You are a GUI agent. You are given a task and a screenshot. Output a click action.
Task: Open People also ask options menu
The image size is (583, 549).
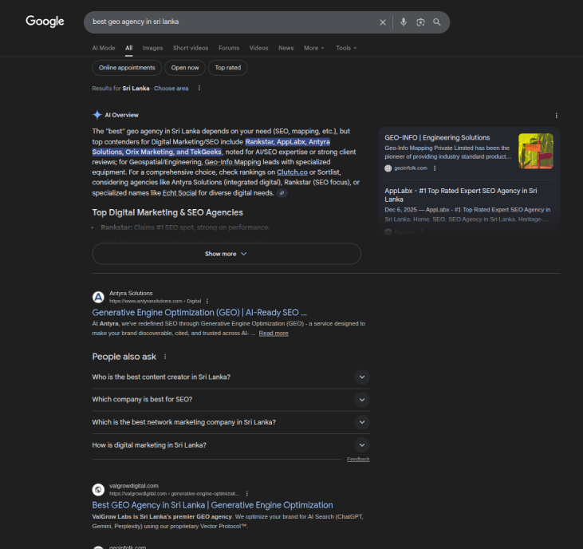click(165, 357)
